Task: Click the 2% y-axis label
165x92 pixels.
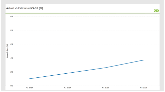Action: coord(12,72)
